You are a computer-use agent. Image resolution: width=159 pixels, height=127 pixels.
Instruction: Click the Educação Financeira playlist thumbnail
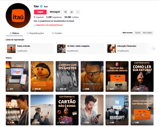112,49
